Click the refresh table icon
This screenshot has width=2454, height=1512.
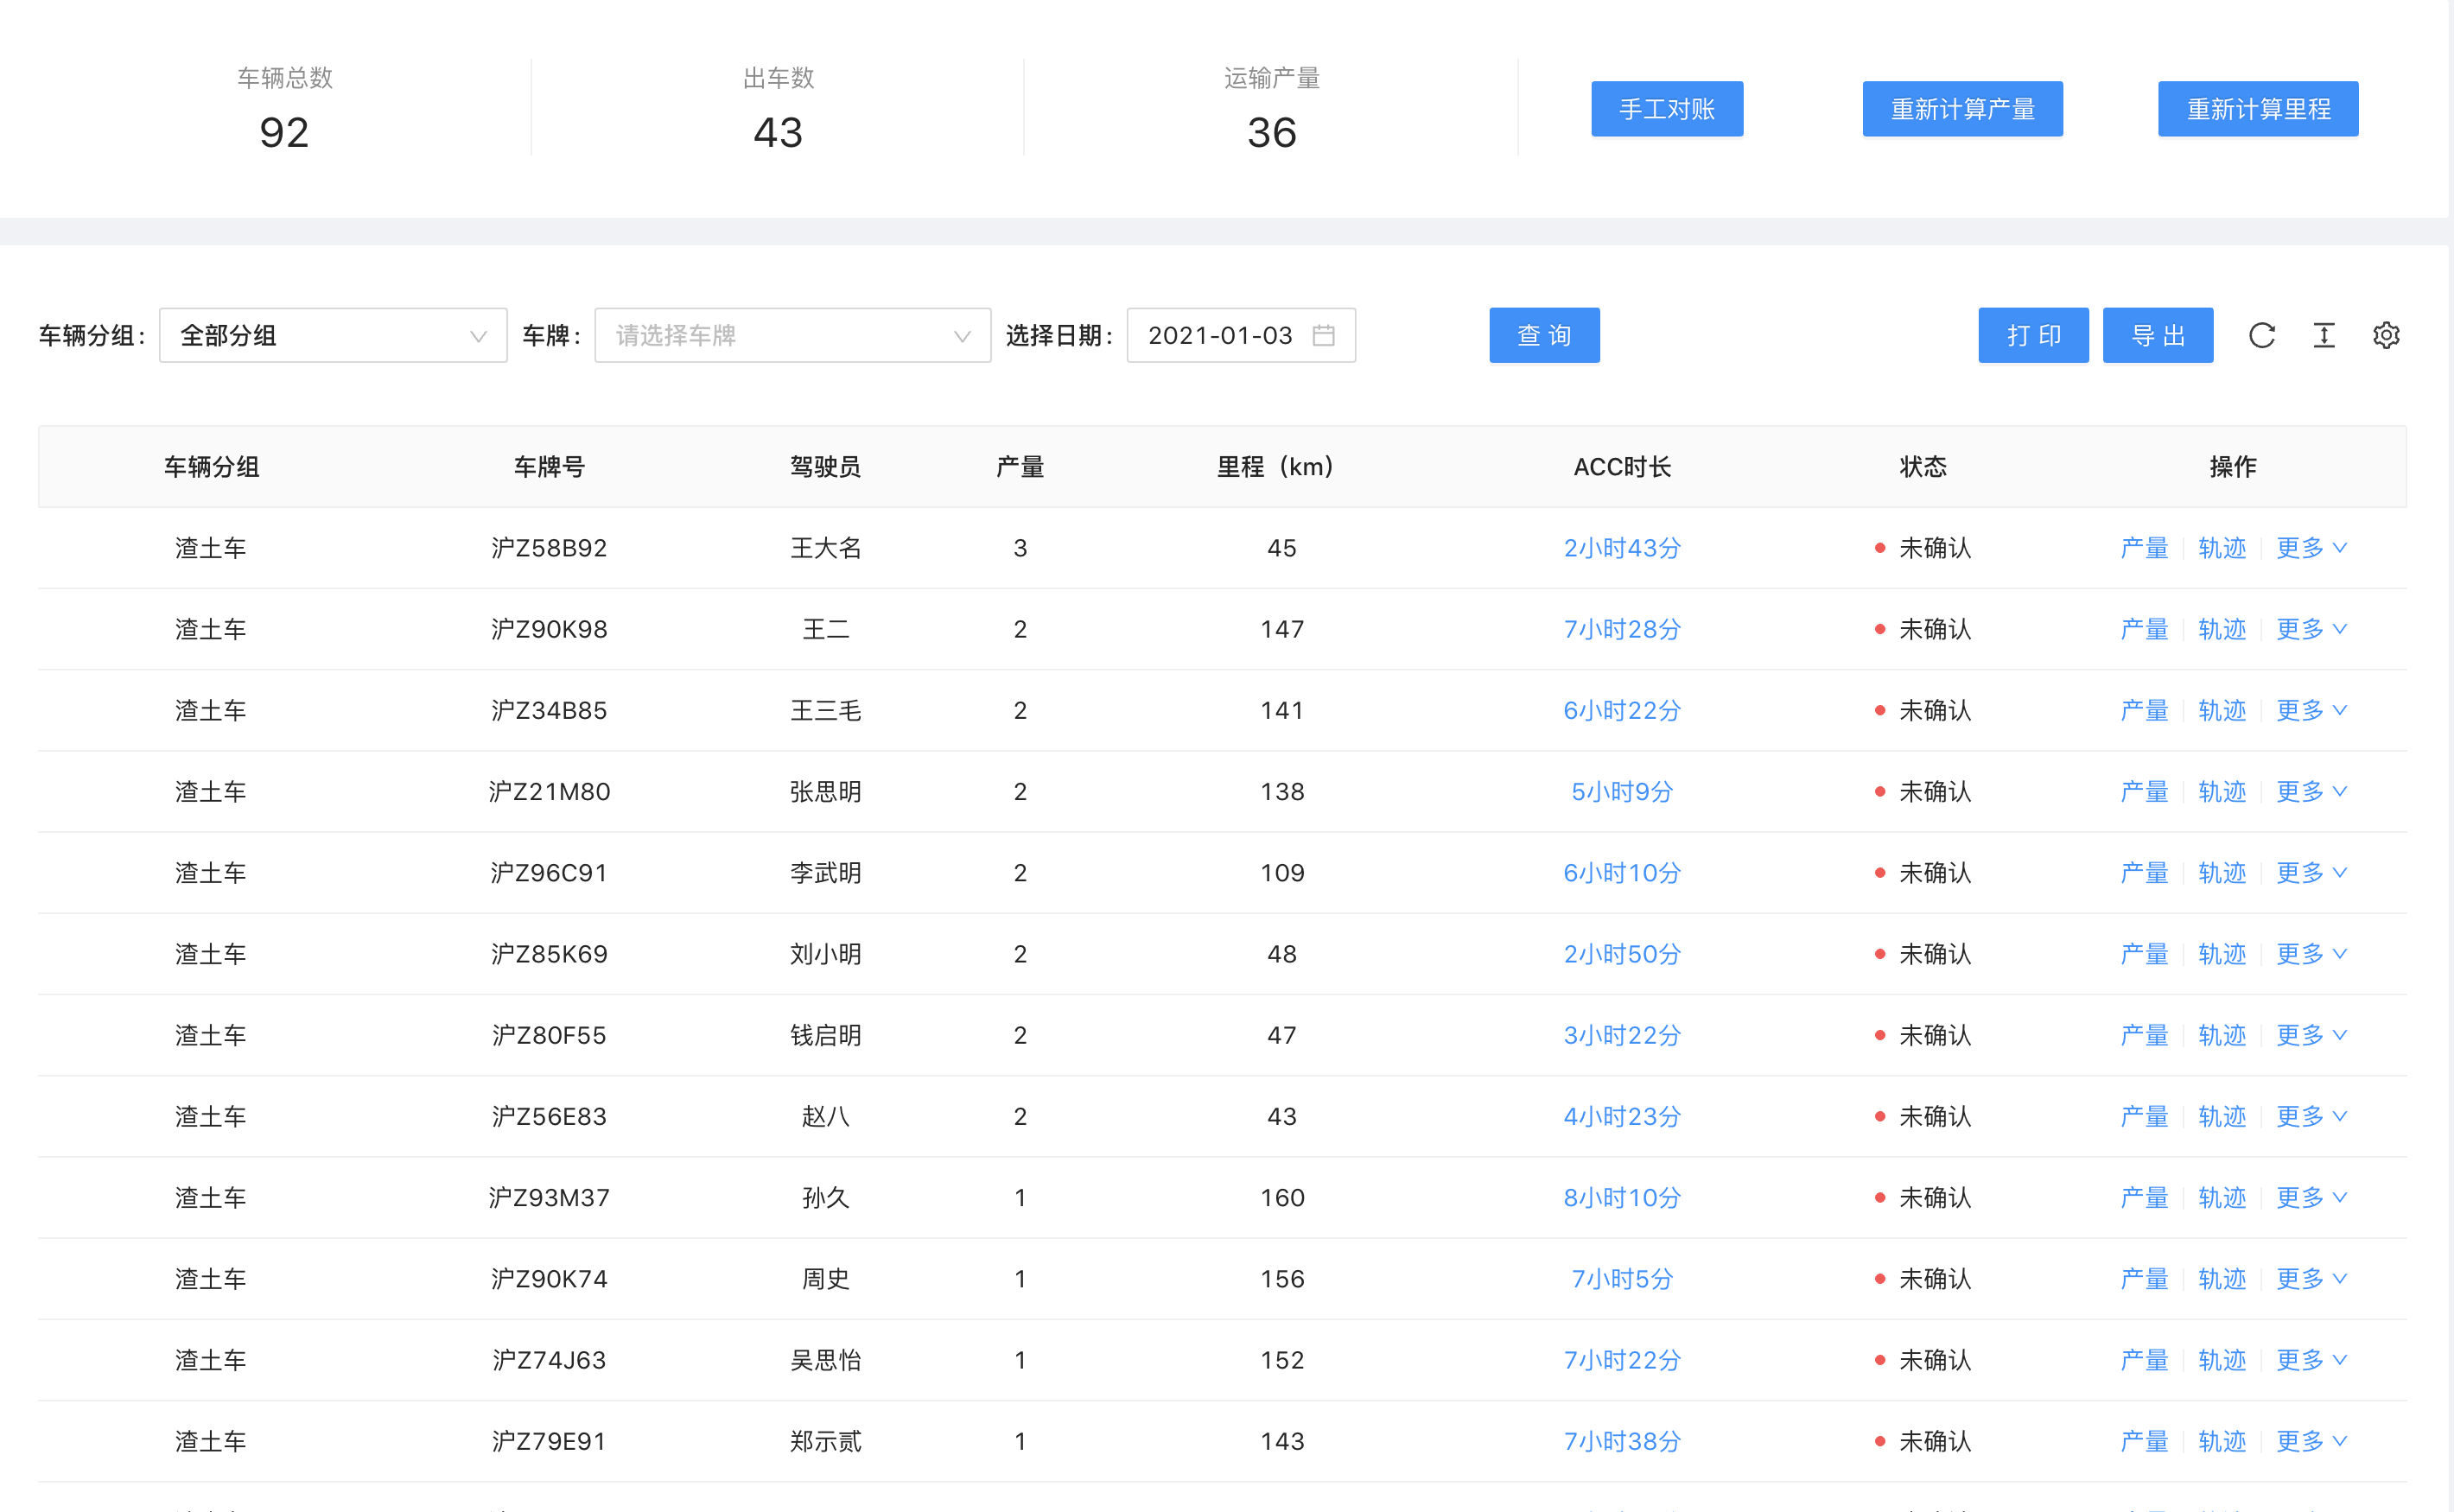(2261, 335)
